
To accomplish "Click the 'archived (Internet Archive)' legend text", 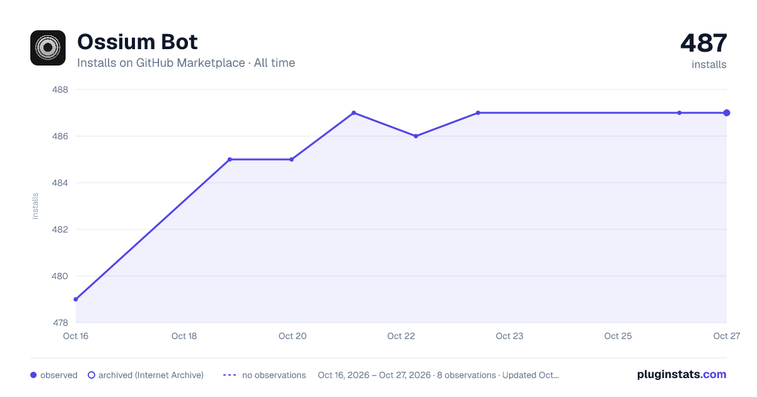I will 151,375.
